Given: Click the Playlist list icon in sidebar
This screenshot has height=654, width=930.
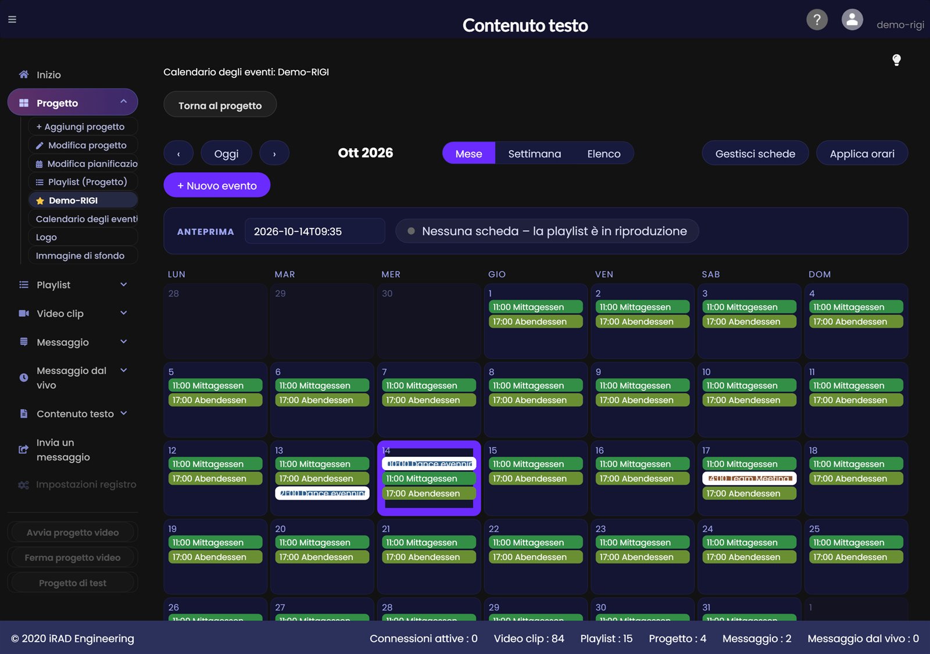Looking at the screenshot, I should click(24, 285).
